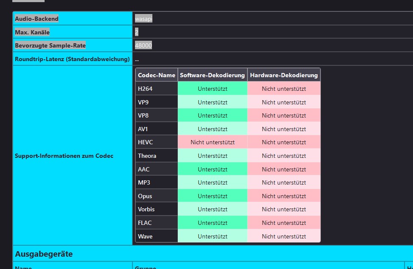Click VP9 hardware Nicht unterstützt cell
Image resolution: width=413 pixels, height=269 pixels.
coord(284,102)
